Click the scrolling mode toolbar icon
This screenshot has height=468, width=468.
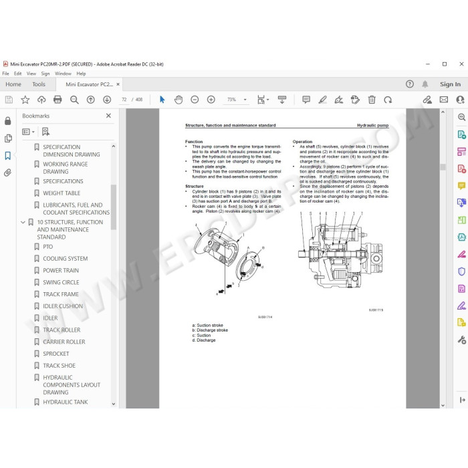pyautogui.click(x=282, y=100)
